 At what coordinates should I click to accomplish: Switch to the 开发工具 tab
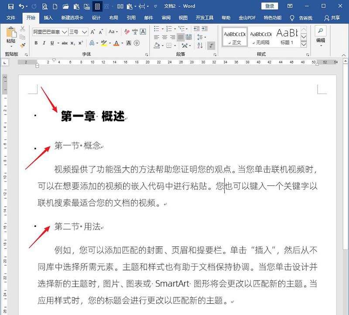tap(204, 18)
